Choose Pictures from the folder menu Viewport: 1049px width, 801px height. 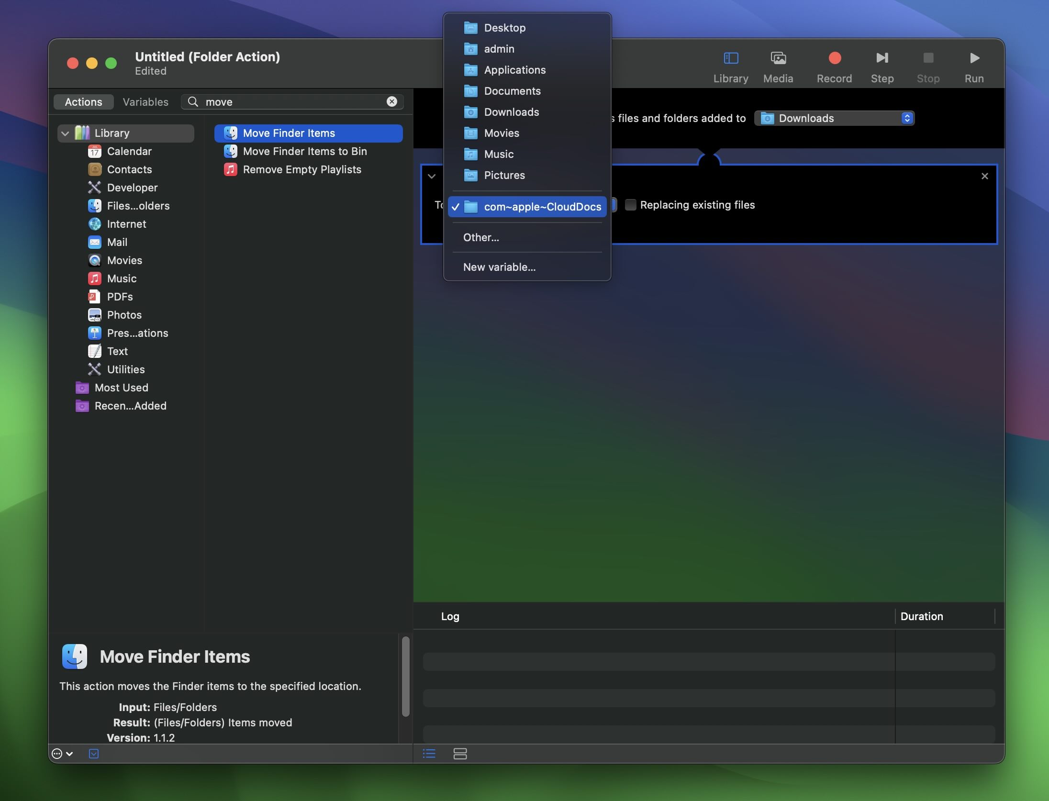point(527,175)
